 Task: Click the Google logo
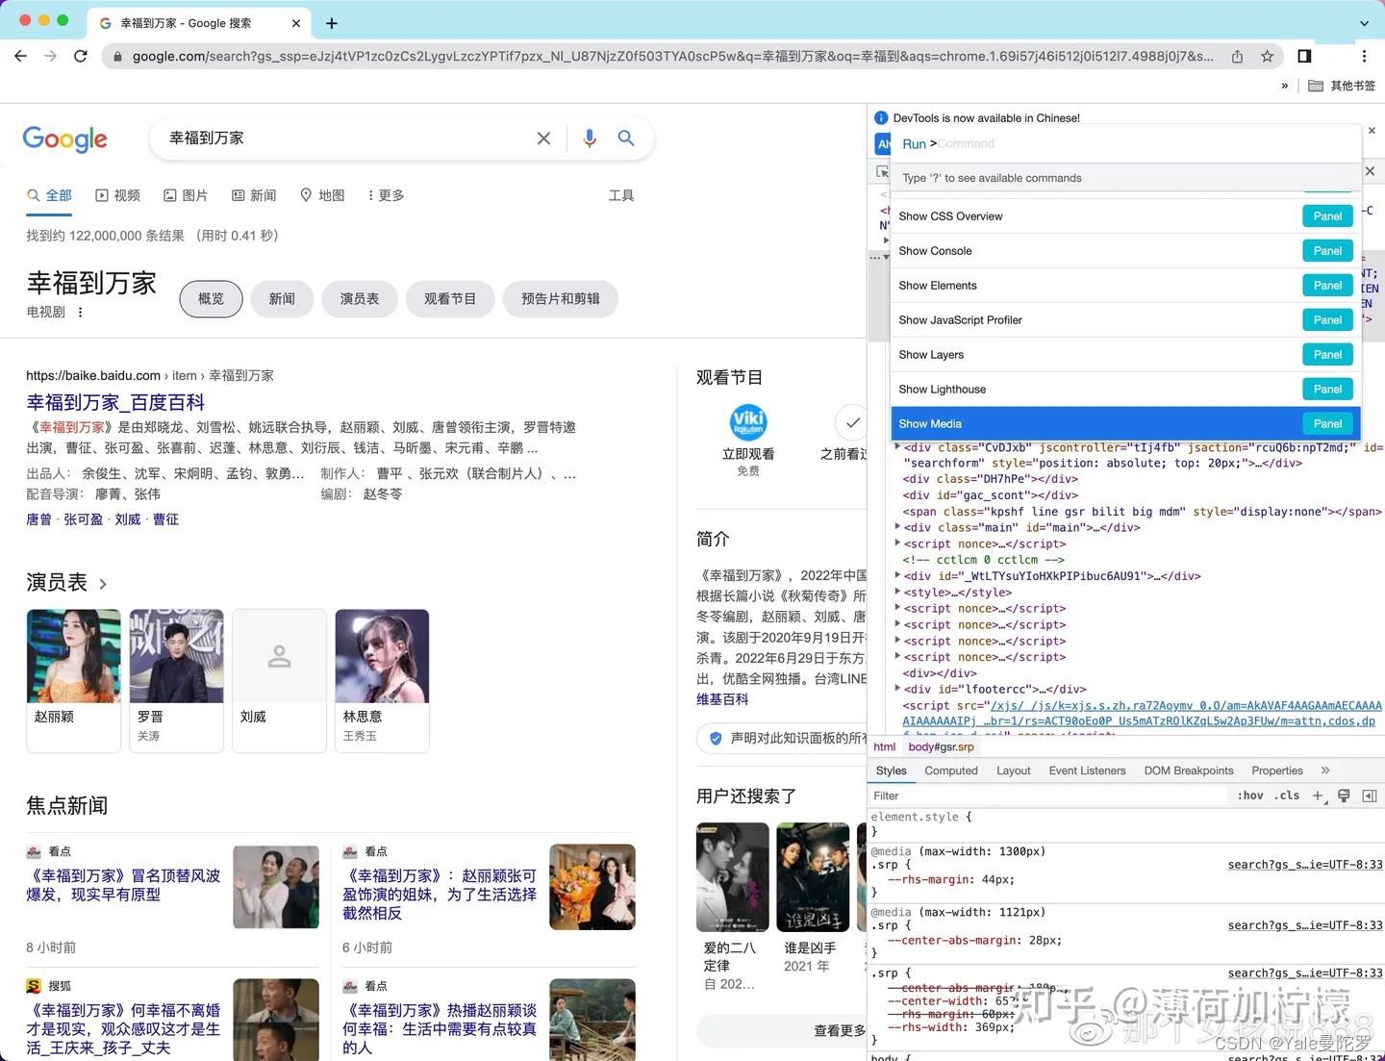click(65, 139)
